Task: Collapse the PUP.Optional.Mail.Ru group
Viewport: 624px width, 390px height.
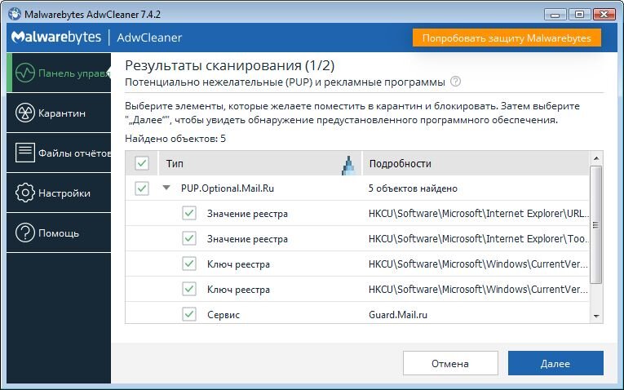Action: pos(166,188)
